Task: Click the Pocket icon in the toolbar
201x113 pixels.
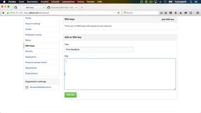Action: 171,13
